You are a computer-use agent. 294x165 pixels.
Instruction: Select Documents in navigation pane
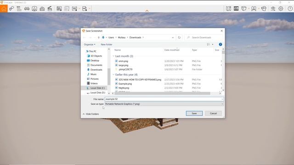click(95, 65)
